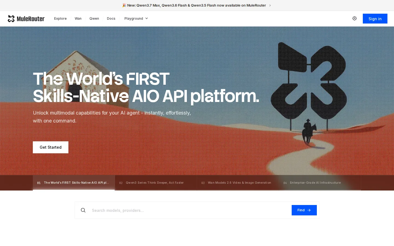Viewport: 394px width, 246px height.
Task: Click the hero headline 'The World's FIRST'
Action: pos(101,79)
